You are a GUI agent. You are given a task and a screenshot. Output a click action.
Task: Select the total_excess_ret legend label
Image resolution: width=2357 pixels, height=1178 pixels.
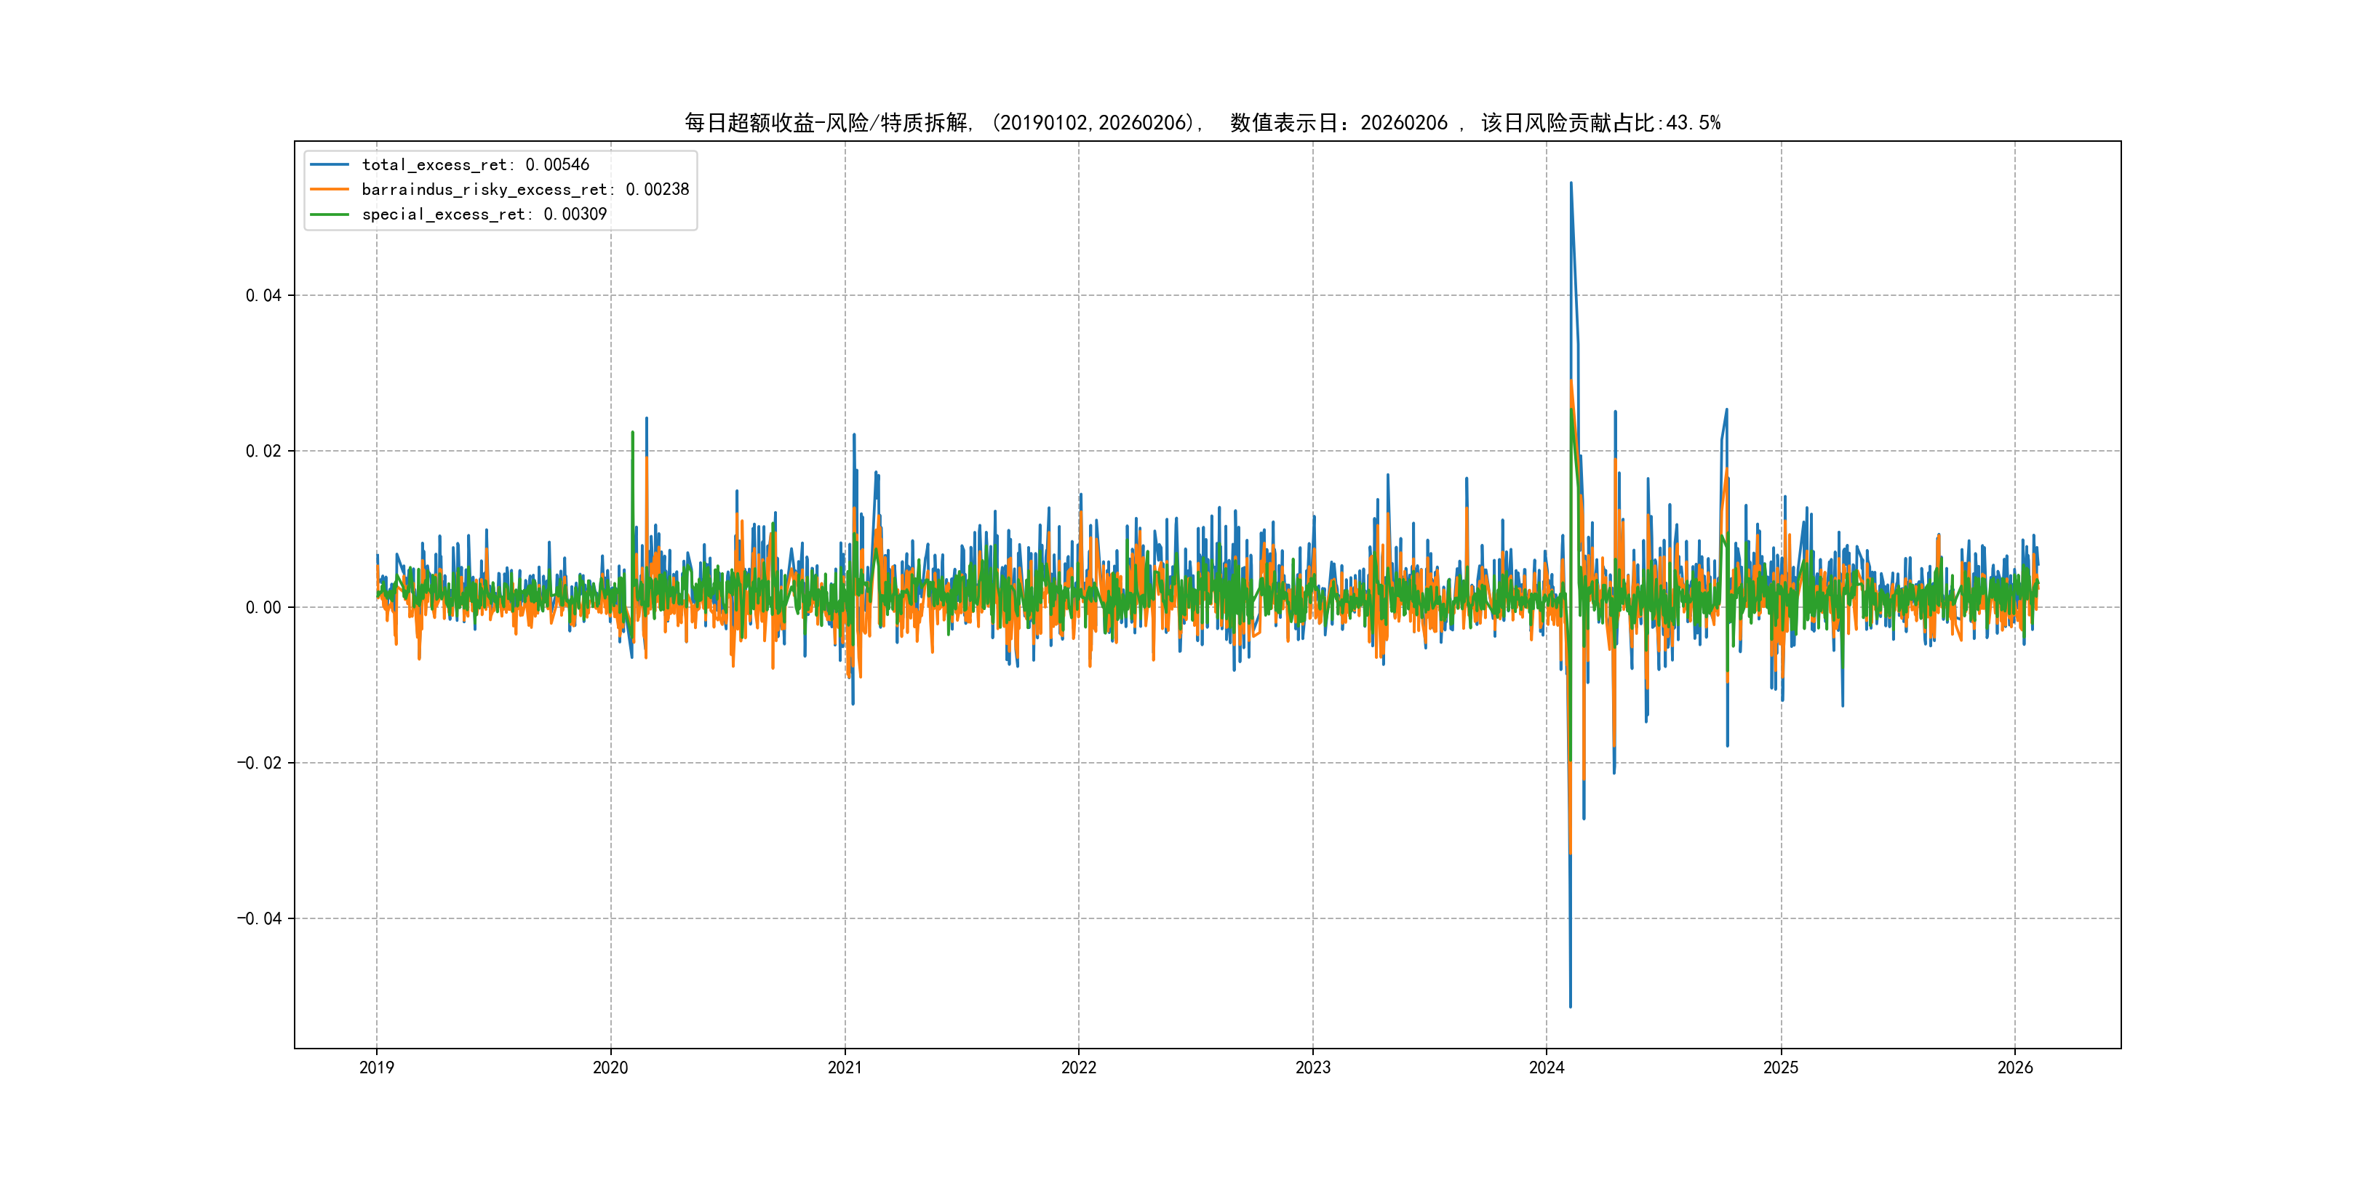(475, 164)
